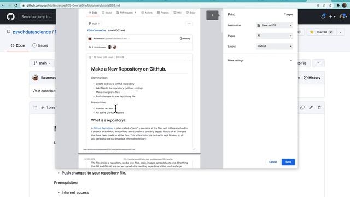Open the Issues tab on GitHub page
350x197 pixels.
click(x=40, y=45)
